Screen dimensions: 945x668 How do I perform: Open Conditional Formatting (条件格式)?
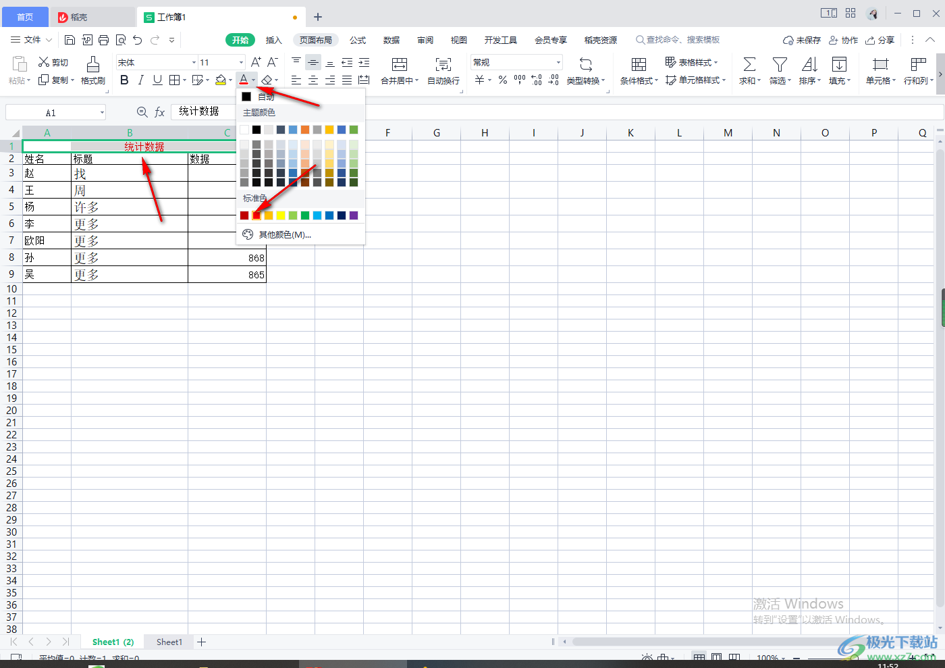point(639,70)
